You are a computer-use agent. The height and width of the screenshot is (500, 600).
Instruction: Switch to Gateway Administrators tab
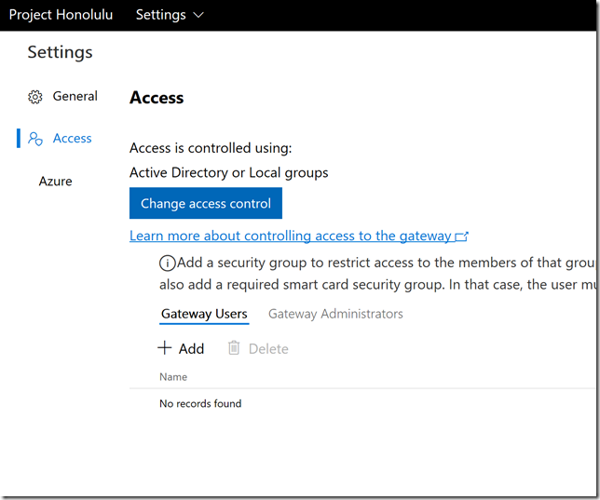point(335,314)
